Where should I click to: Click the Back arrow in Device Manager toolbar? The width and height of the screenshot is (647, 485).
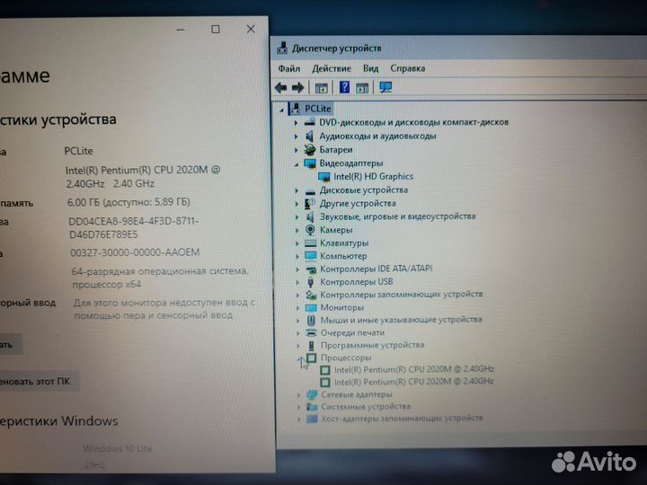tap(280, 87)
